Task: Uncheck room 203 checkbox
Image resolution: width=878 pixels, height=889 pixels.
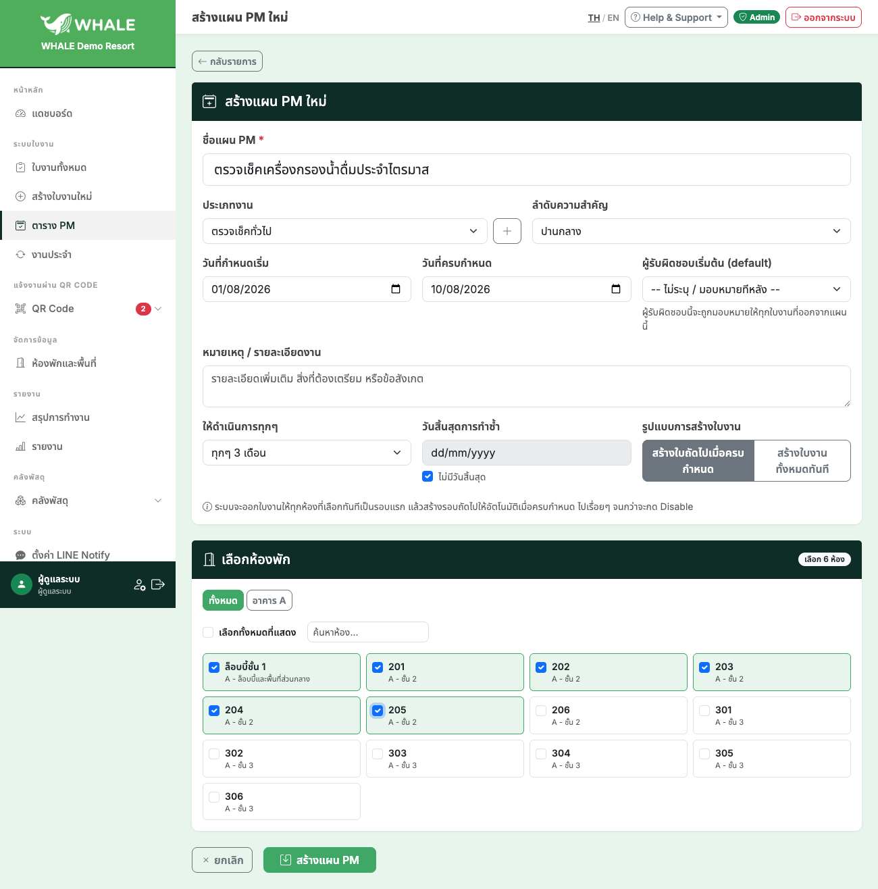Action: tap(704, 667)
